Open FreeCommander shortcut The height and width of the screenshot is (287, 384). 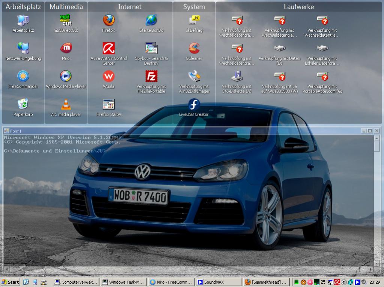click(23, 76)
